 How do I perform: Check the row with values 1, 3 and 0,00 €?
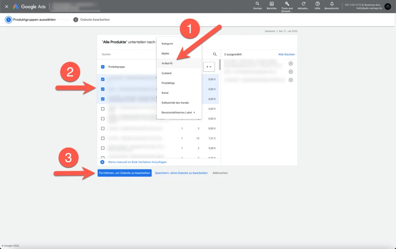click(102, 128)
